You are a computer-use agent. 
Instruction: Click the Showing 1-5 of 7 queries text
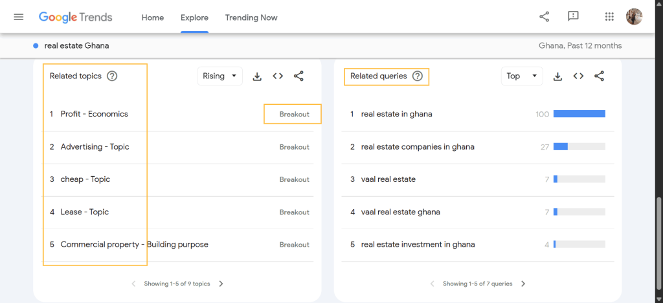[x=477, y=284]
